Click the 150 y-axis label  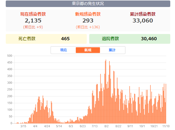[10, 103]
